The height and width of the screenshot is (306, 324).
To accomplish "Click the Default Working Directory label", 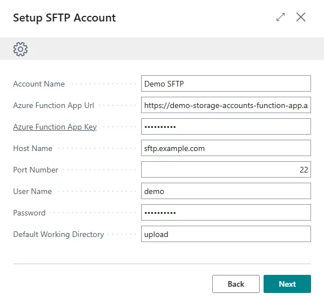I will (x=59, y=234).
